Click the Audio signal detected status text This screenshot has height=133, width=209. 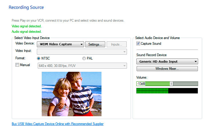coord(27,31)
